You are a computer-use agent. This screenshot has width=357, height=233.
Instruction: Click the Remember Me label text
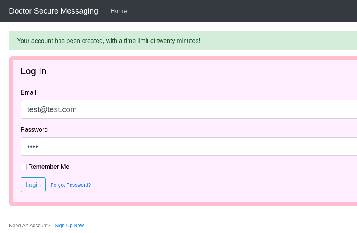click(x=49, y=167)
